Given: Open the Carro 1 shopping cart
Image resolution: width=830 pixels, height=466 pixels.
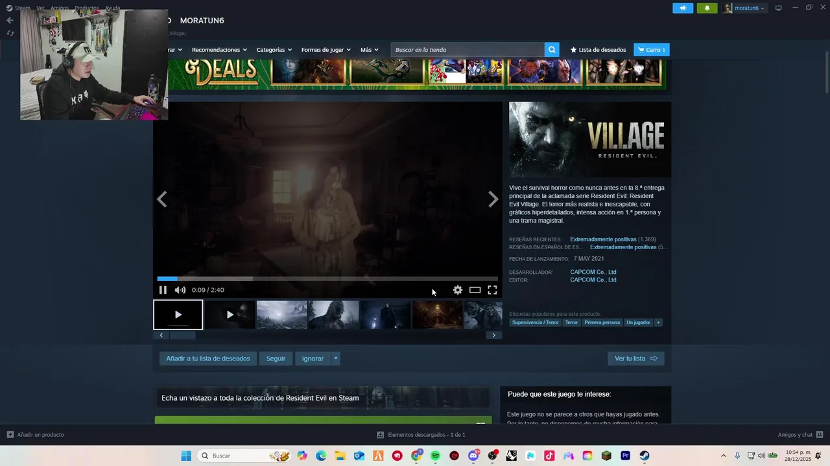Looking at the screenshot, I should point(652,50).
